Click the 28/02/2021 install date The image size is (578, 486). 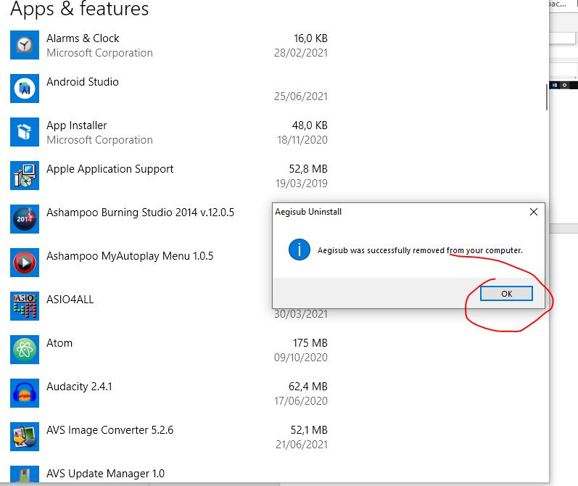click(x=301, y=53)
